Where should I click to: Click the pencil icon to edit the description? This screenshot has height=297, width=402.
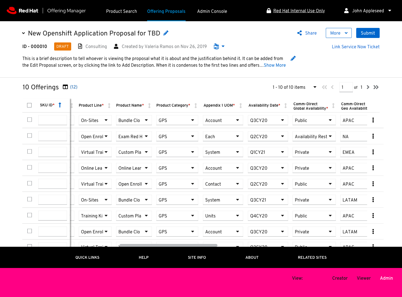[293, 58]
